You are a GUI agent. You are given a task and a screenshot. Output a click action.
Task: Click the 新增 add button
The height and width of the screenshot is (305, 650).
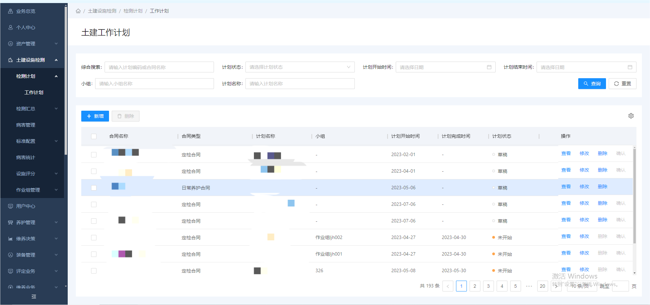pyautogui.click(x=95, y=116)
